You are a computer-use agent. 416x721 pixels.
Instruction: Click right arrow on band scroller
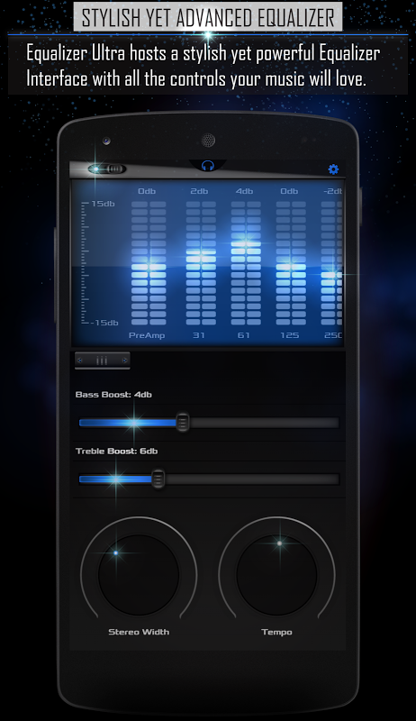124,360
